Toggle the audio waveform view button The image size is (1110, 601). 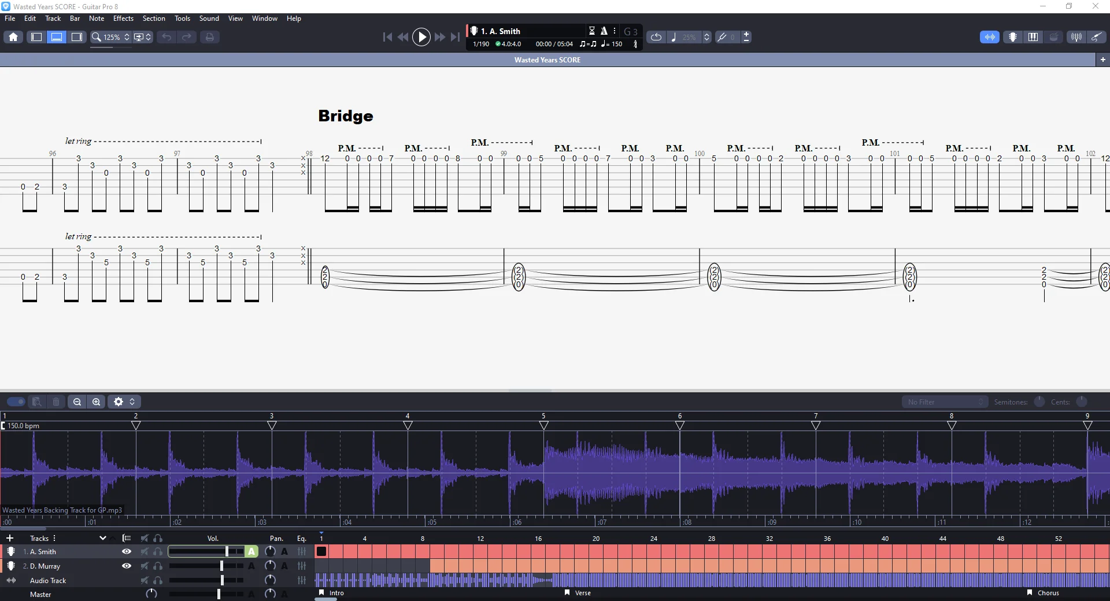point(990,37)
